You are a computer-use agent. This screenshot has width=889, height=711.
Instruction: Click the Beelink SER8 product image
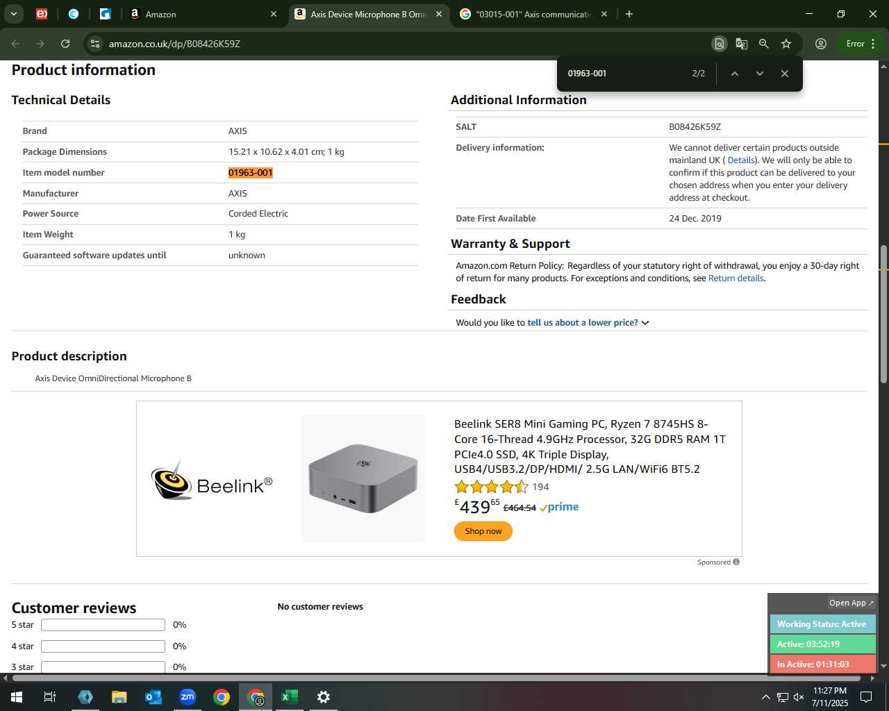tap(363, 478)
